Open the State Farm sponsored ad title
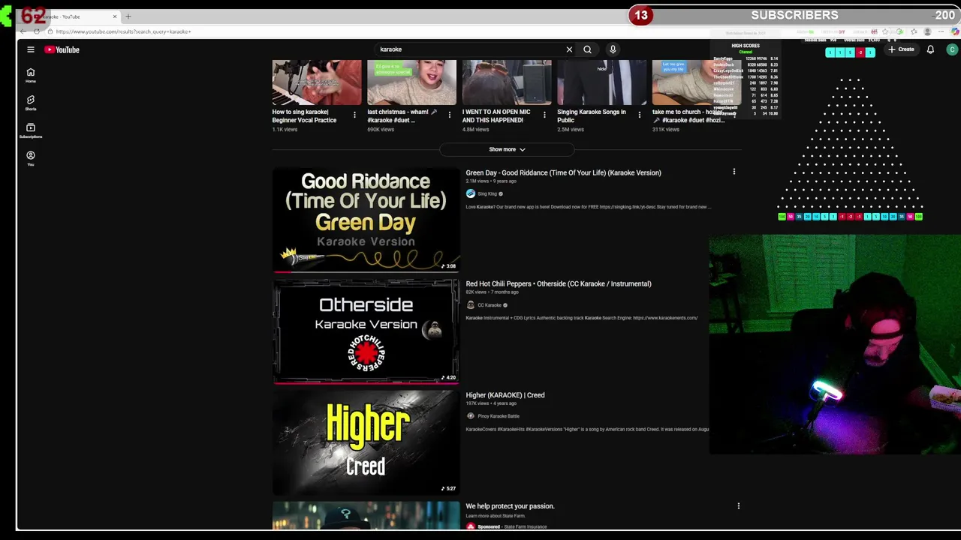The width and height of the screenshot is (961, 540). pos(510,506)
